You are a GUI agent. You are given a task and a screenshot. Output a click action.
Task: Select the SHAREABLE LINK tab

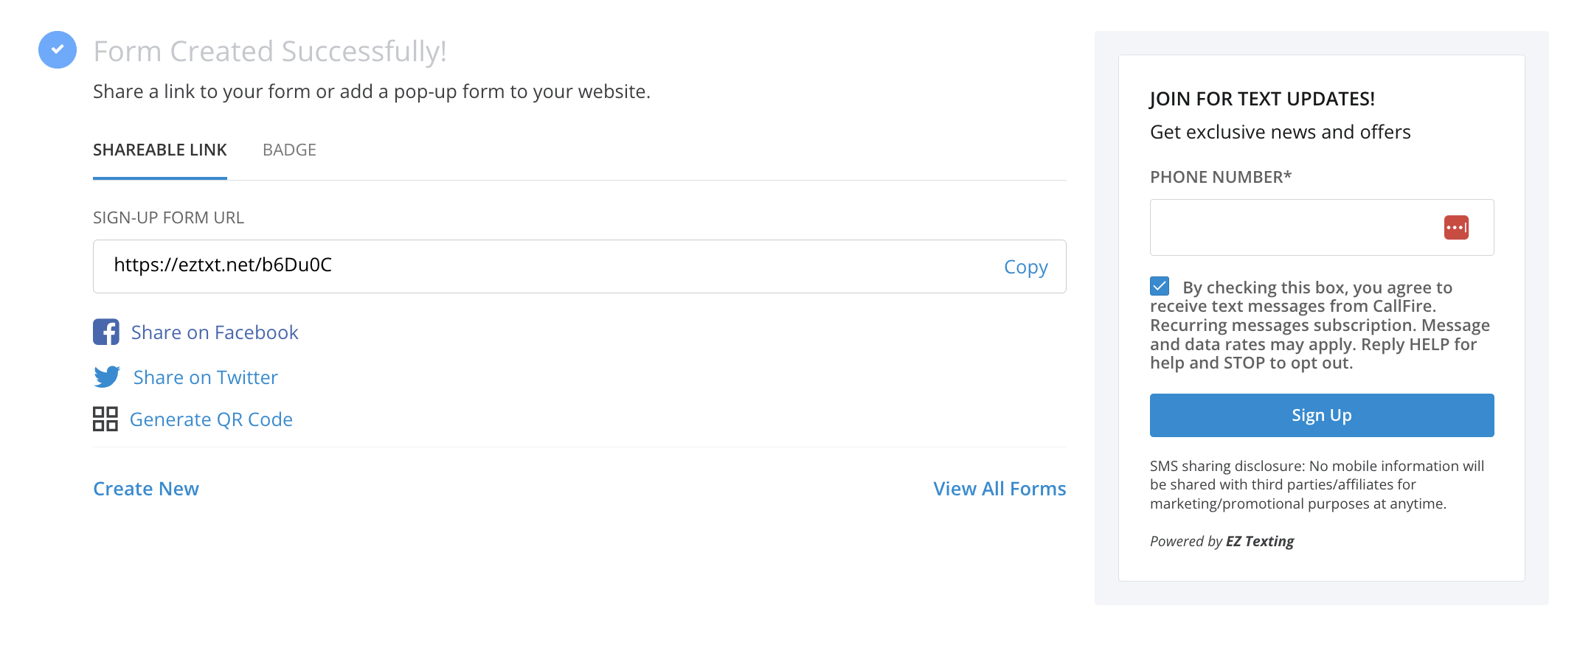159,150
